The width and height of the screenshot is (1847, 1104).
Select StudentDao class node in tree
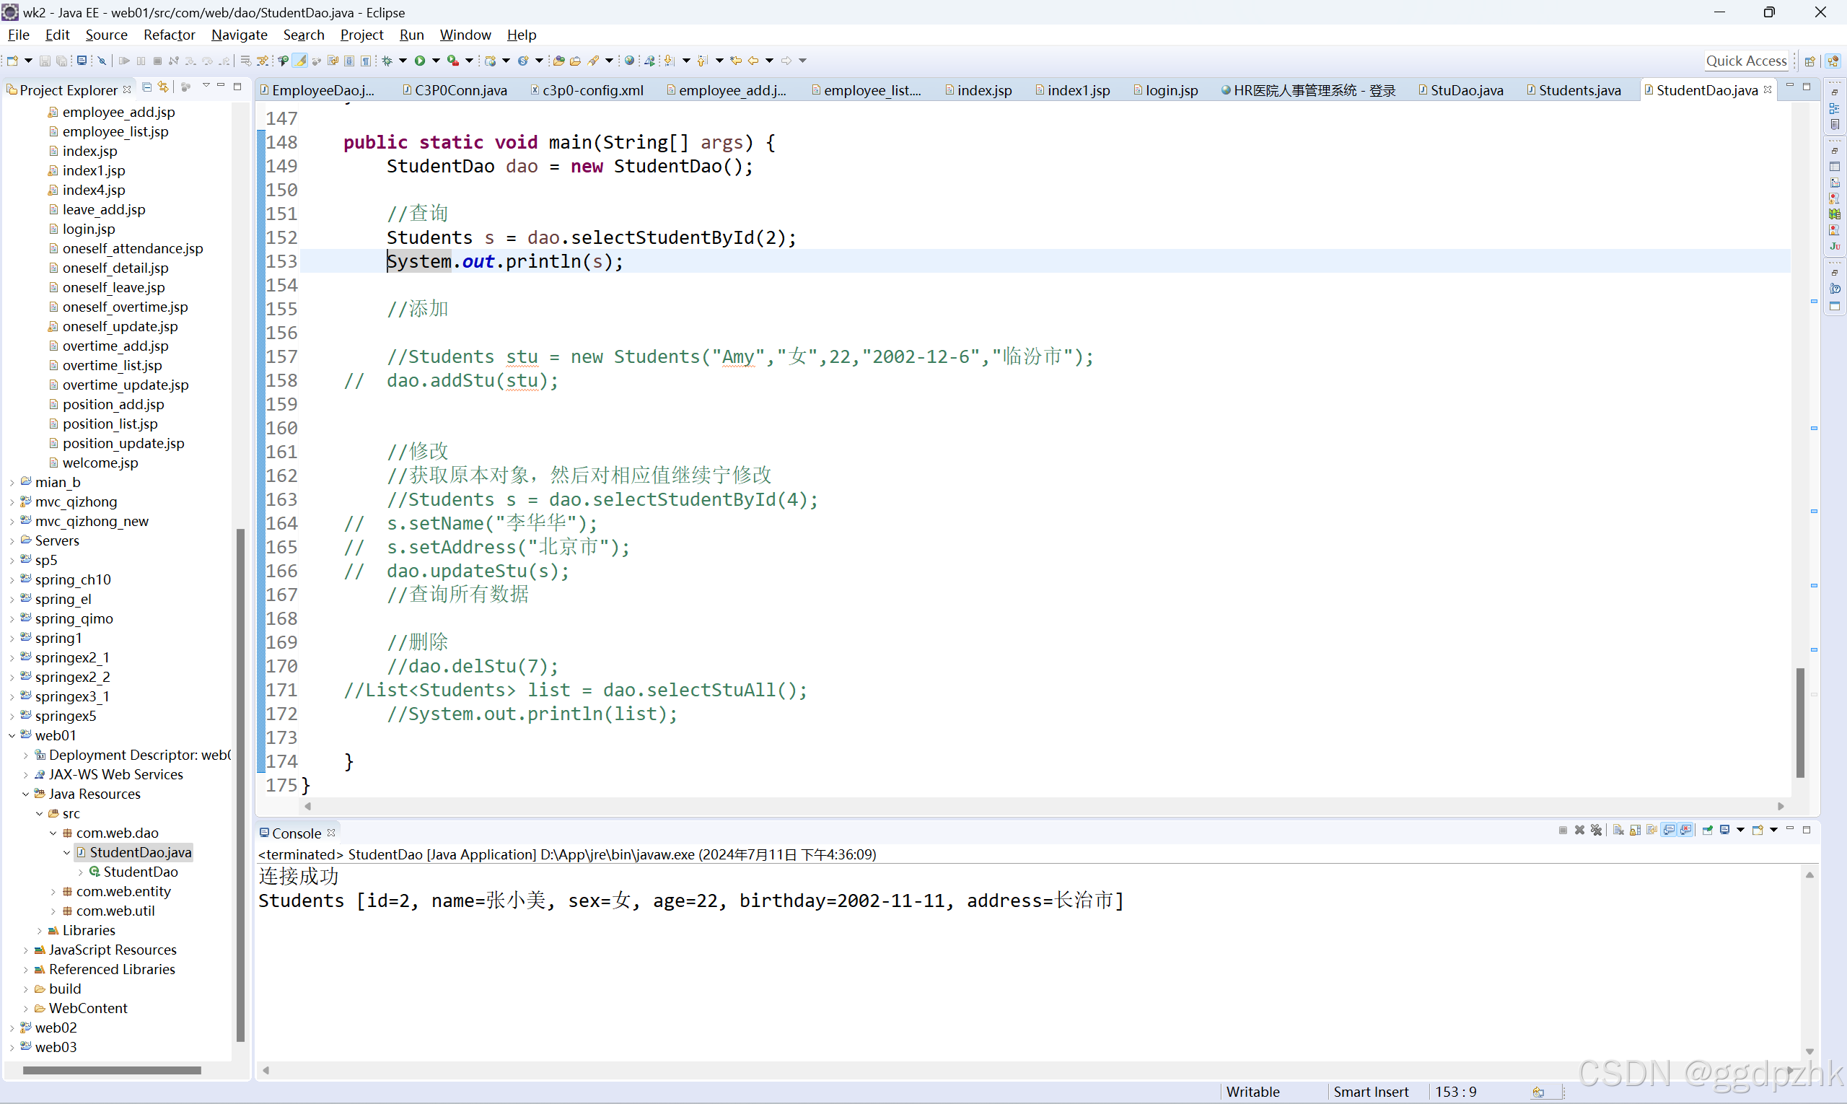pyautogui.click(x=140, y=872)
